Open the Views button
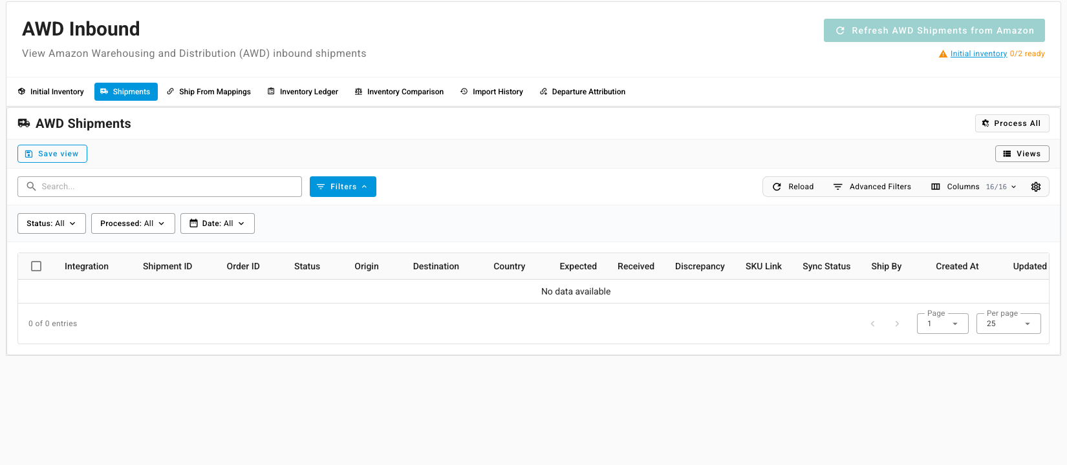This screenshot has height=465, width=1067. [1022, 154]
